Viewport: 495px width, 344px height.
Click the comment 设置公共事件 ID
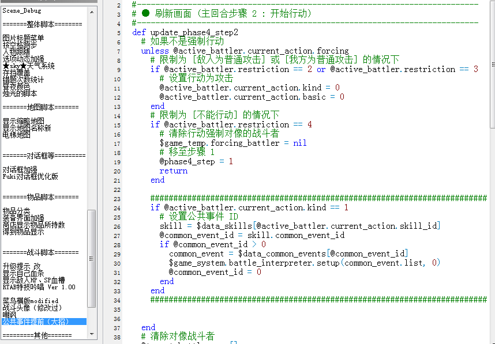click(199, 217)
